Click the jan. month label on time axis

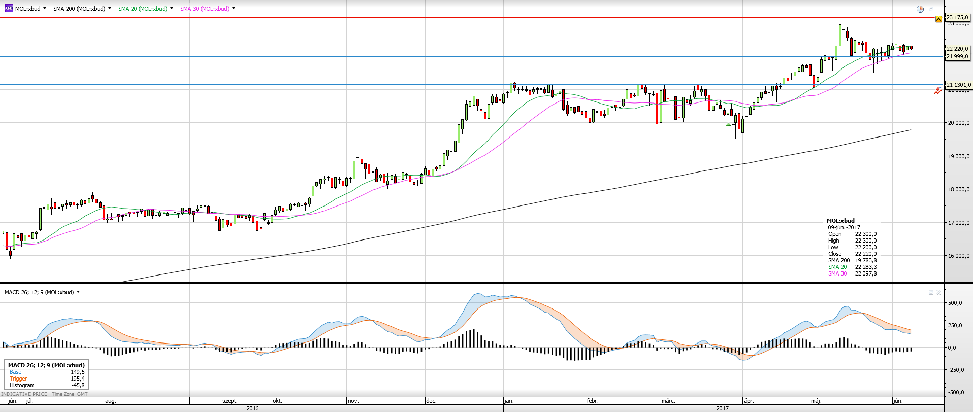(509, 401)
